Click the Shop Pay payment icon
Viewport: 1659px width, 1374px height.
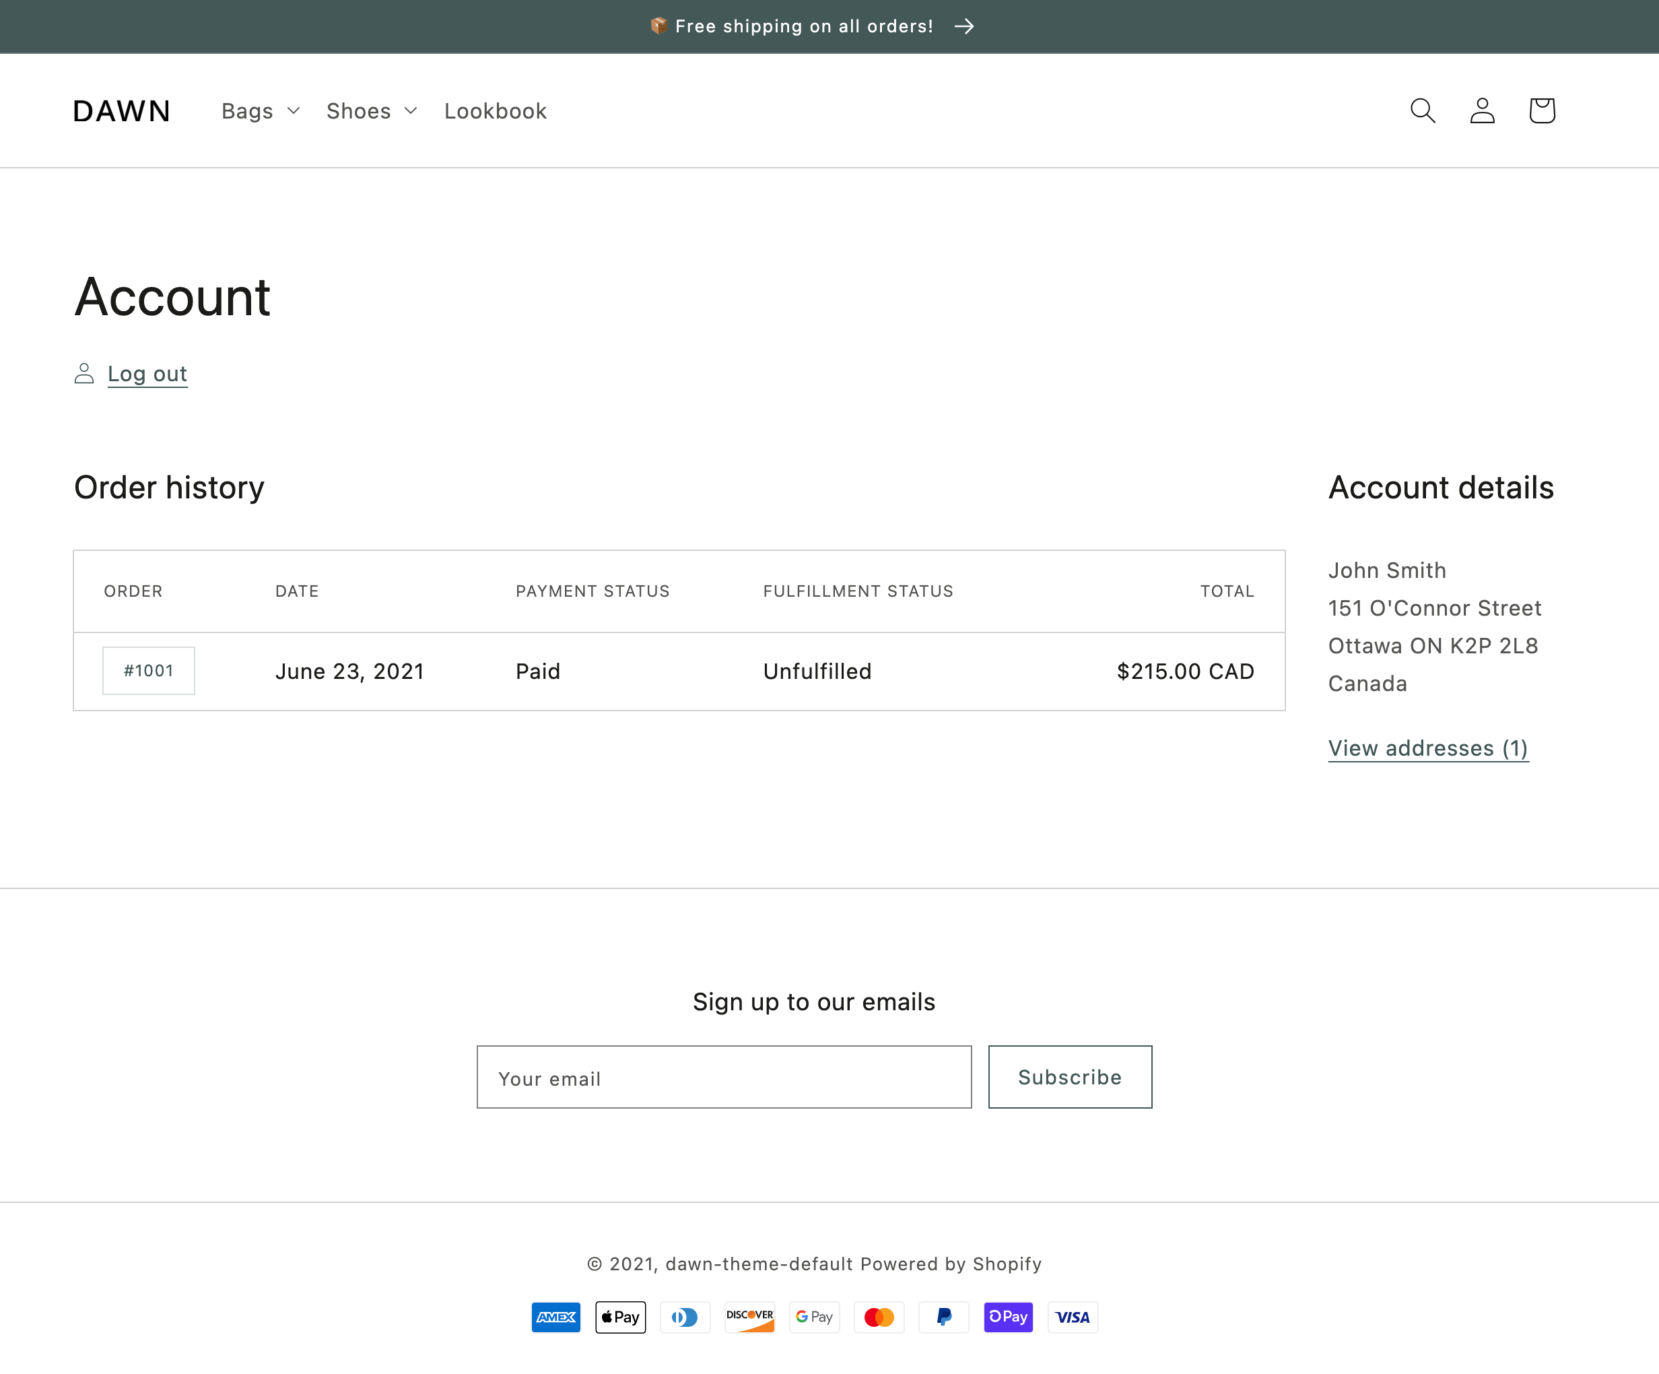pos(1008,1317)
